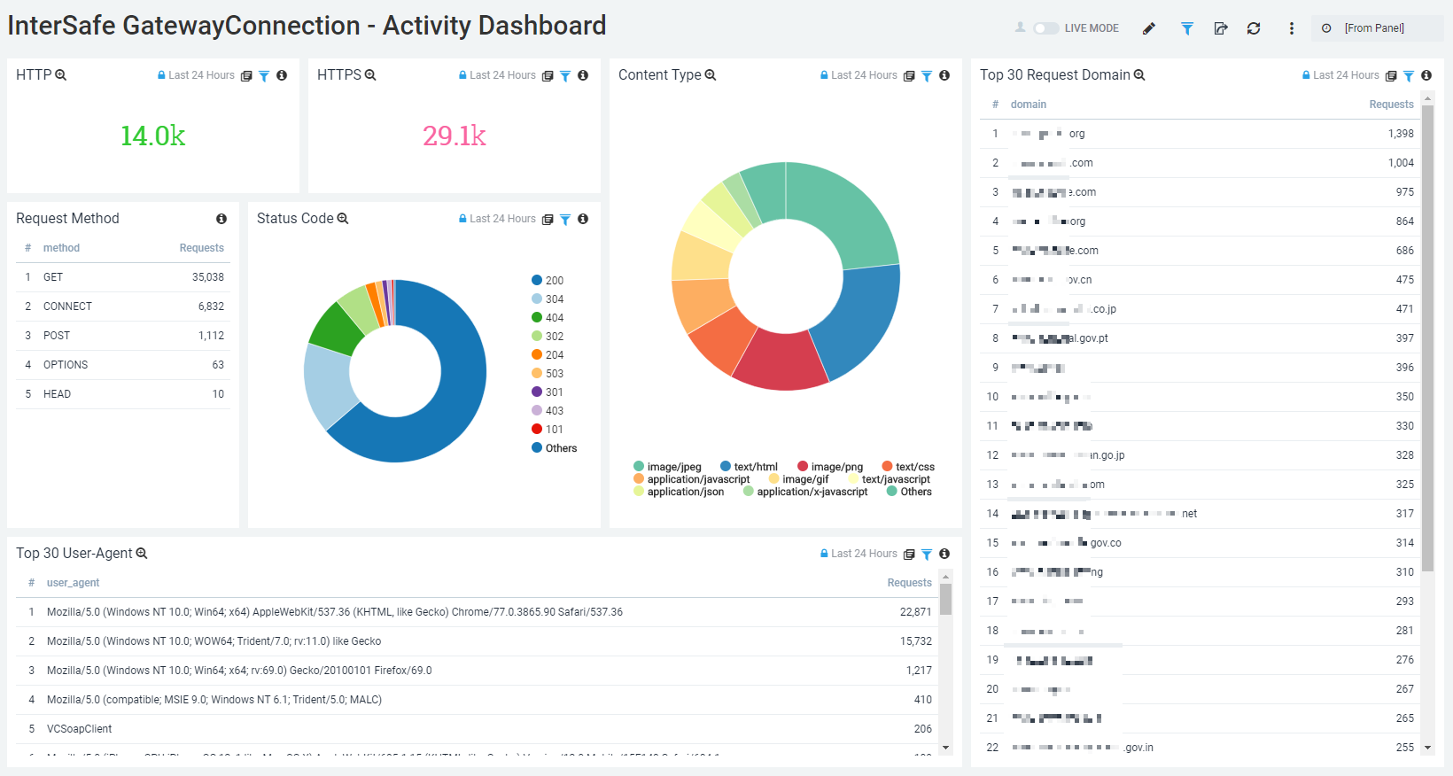Click Last 24 Hours on Top 30 User-Agent panel

(859, 554)
